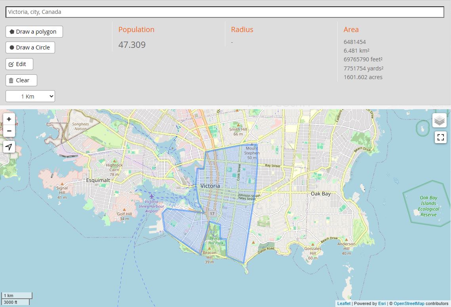
Task: Start drawing a circle
Action: point(30,47)
